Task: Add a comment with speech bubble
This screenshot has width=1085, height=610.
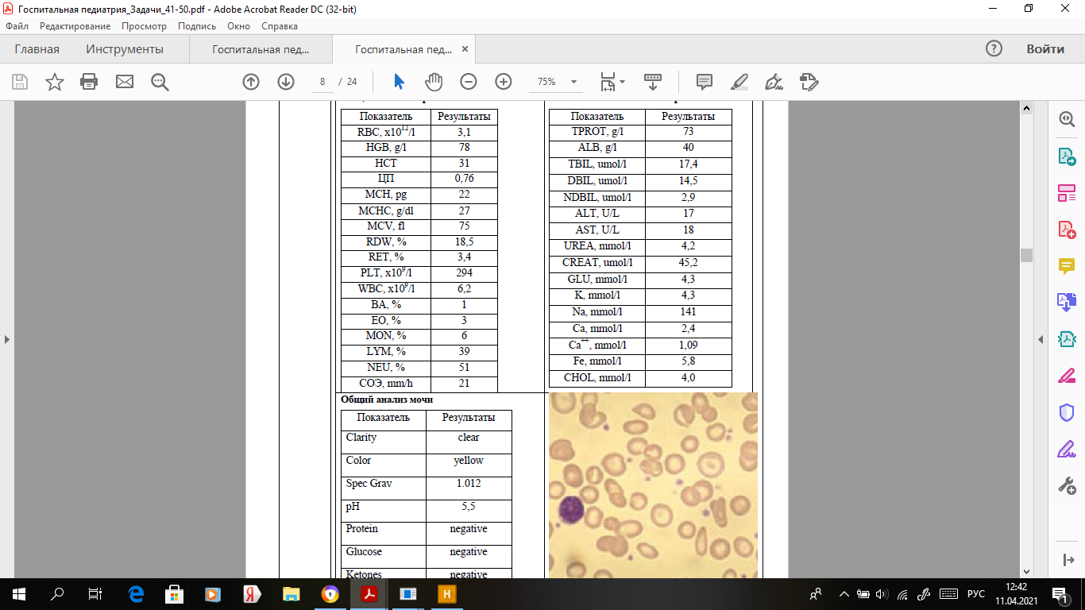Action: click(x=705, y=82)
